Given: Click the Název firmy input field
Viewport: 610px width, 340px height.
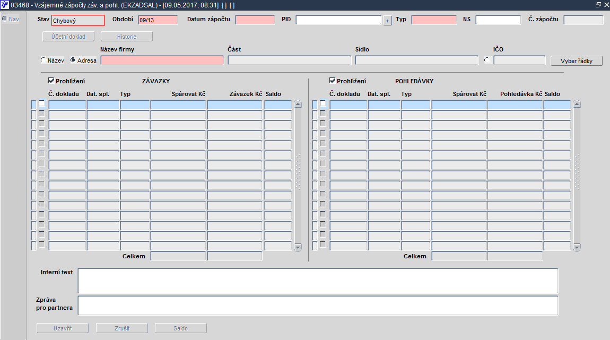Looking at the screenshot, I should 162,60.
